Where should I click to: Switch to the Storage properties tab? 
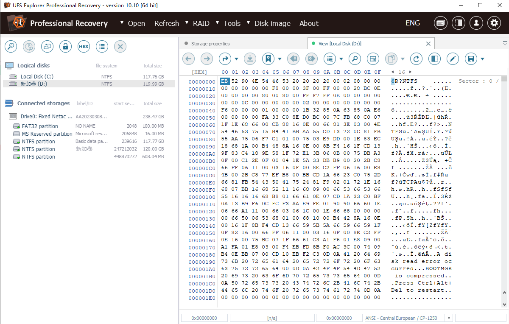click(210, 44)
